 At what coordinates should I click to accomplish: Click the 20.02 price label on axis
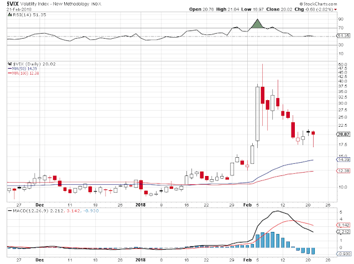[343, 134]
